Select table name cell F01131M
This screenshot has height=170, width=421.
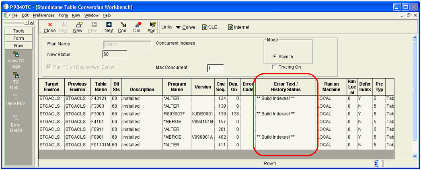click(x=101, y=145)
